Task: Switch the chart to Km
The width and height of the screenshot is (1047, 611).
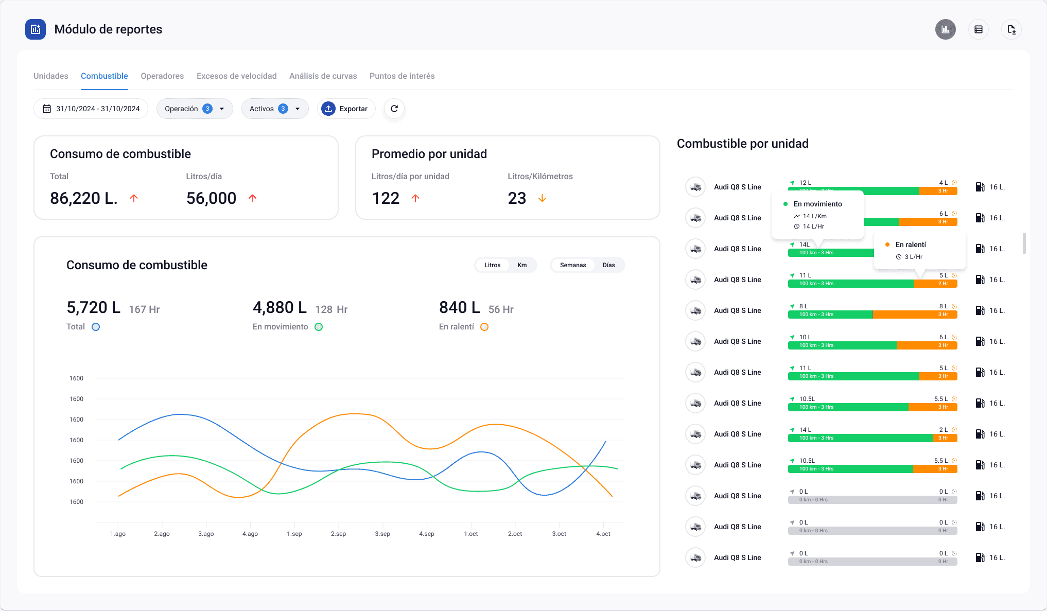Action: tap(522, 265)
